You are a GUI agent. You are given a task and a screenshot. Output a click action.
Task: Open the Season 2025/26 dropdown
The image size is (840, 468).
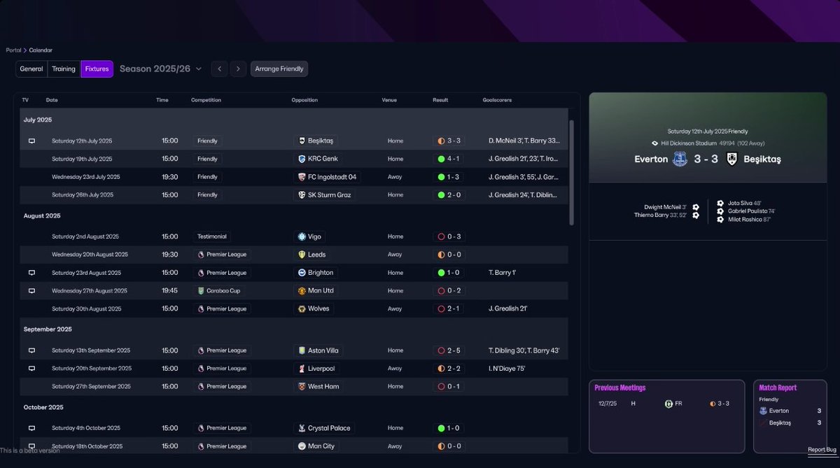coord(160,69)
